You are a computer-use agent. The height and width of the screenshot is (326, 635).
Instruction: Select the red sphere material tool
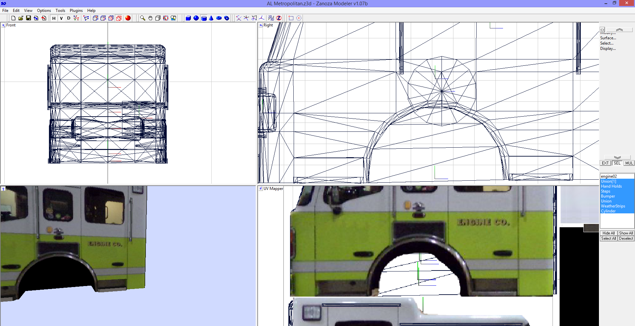pos(128,18)
